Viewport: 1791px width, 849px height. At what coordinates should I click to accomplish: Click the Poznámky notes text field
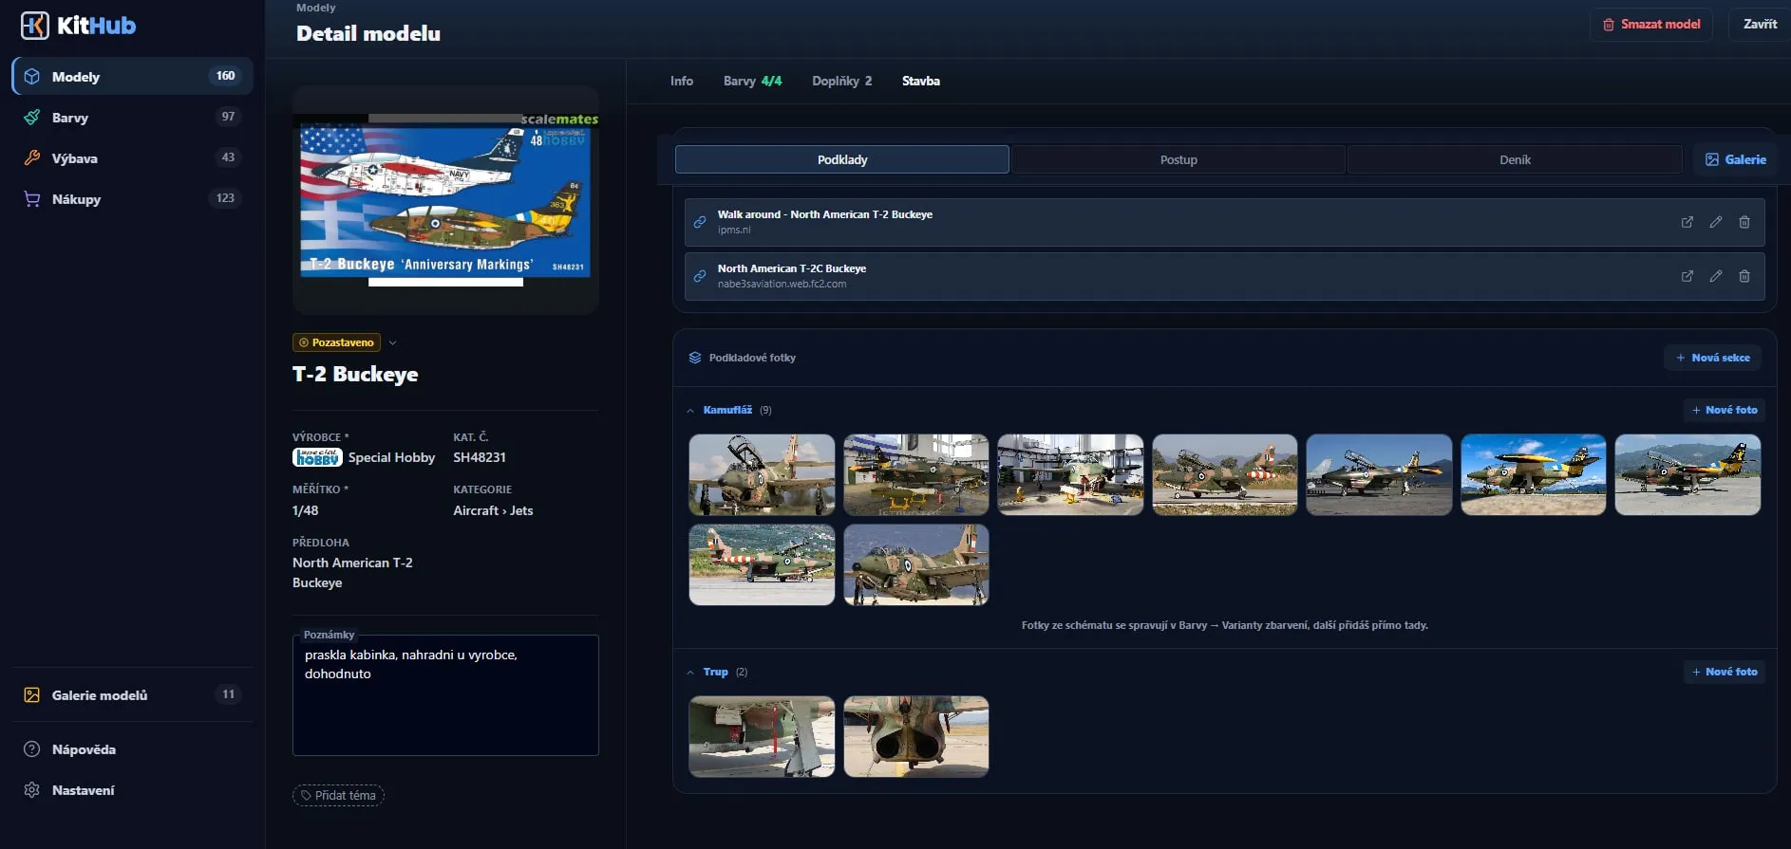coord(445,695)
